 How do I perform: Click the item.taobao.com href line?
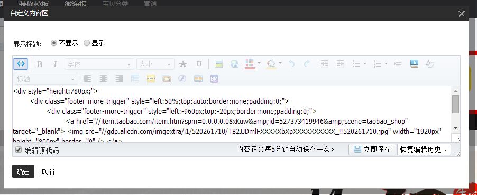237,122
